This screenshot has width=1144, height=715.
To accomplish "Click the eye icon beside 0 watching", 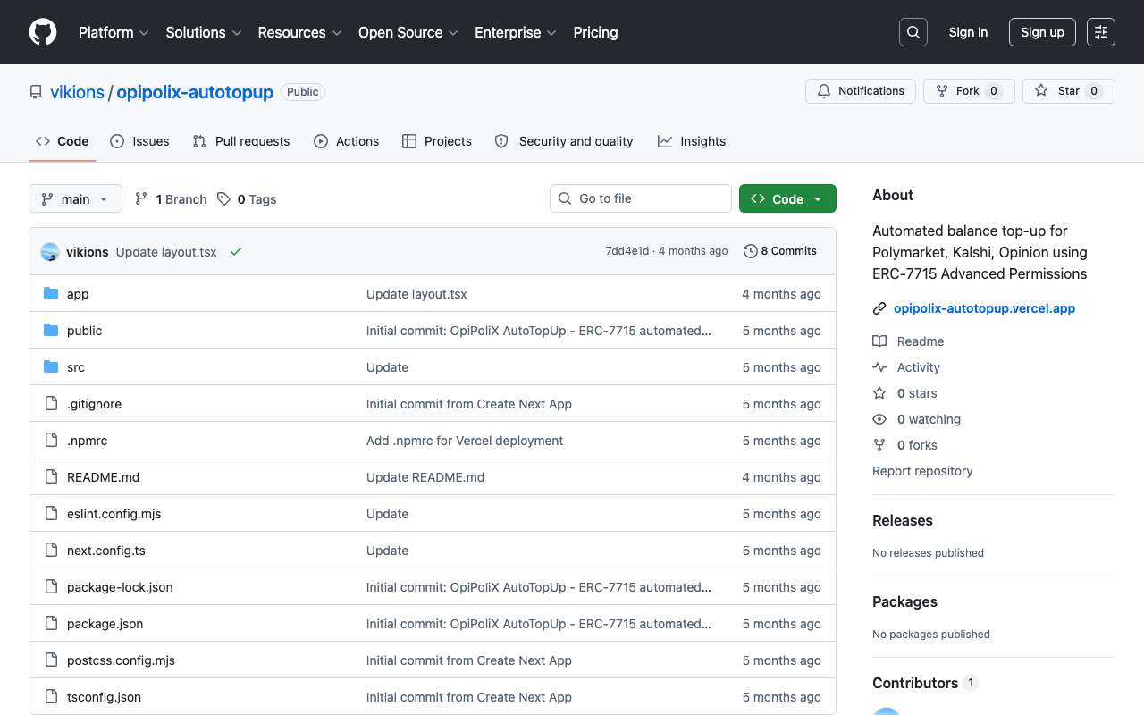I will tap(879, 419).
